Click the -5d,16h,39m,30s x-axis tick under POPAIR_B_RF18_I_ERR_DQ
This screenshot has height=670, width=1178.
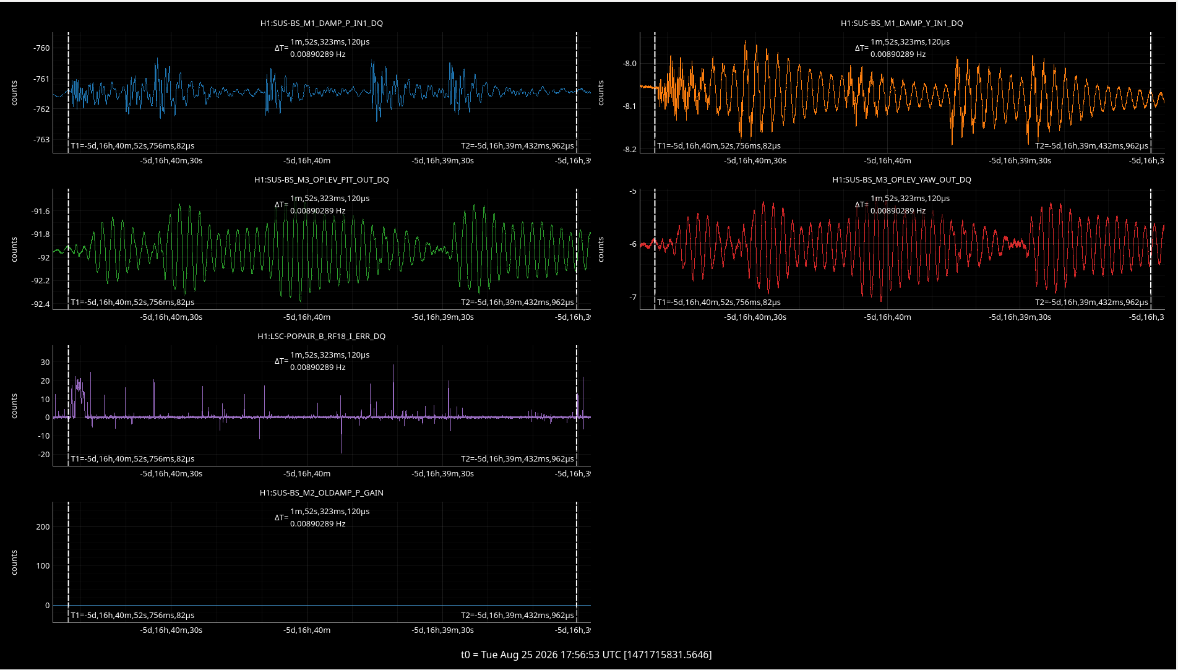coord(443,474)
